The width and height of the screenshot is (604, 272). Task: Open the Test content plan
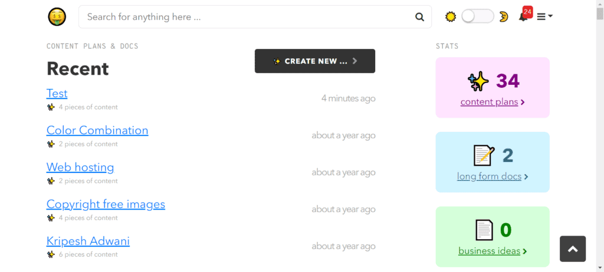click(57, 94)
